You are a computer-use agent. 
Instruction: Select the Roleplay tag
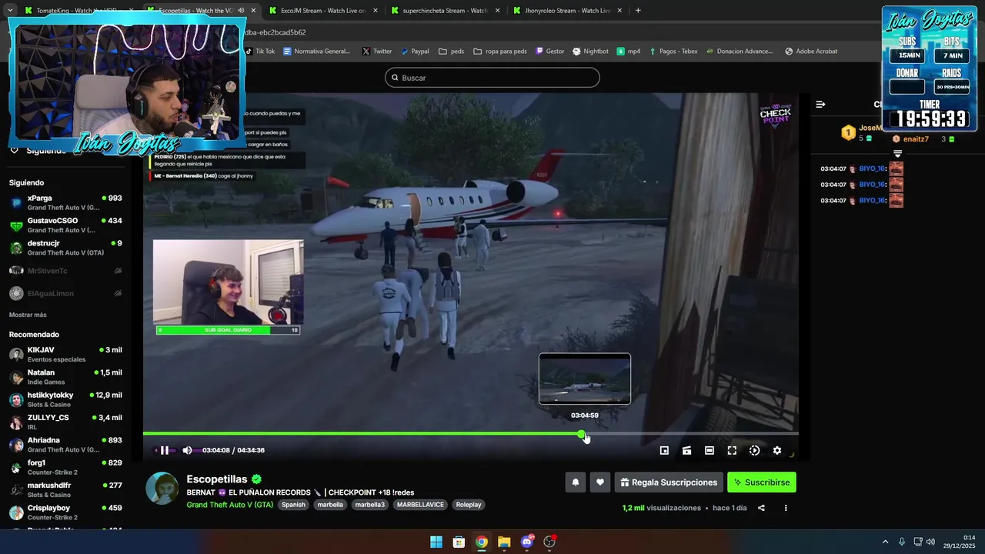(469, 505)
